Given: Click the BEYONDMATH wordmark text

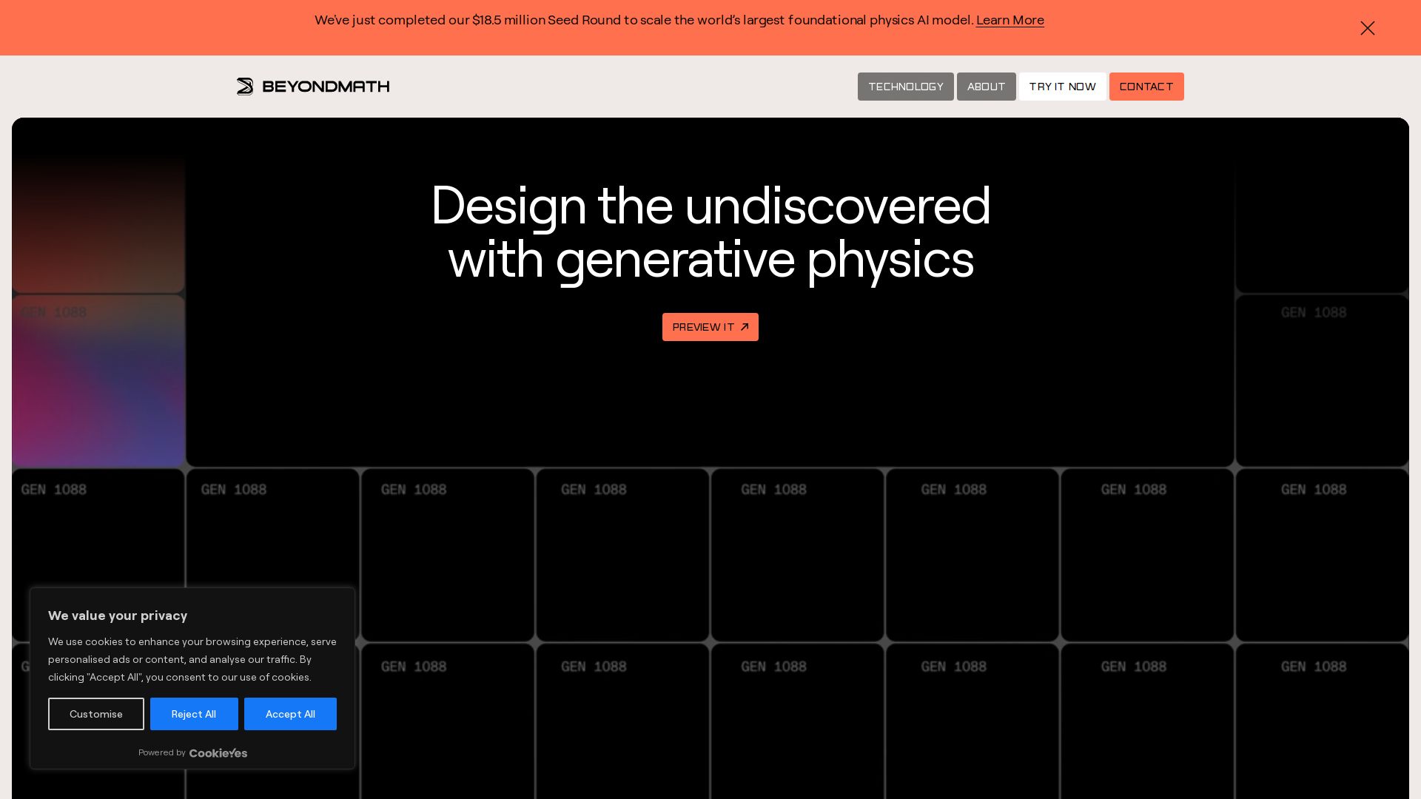Looking at the screenshot, I should tap(326, 87).
